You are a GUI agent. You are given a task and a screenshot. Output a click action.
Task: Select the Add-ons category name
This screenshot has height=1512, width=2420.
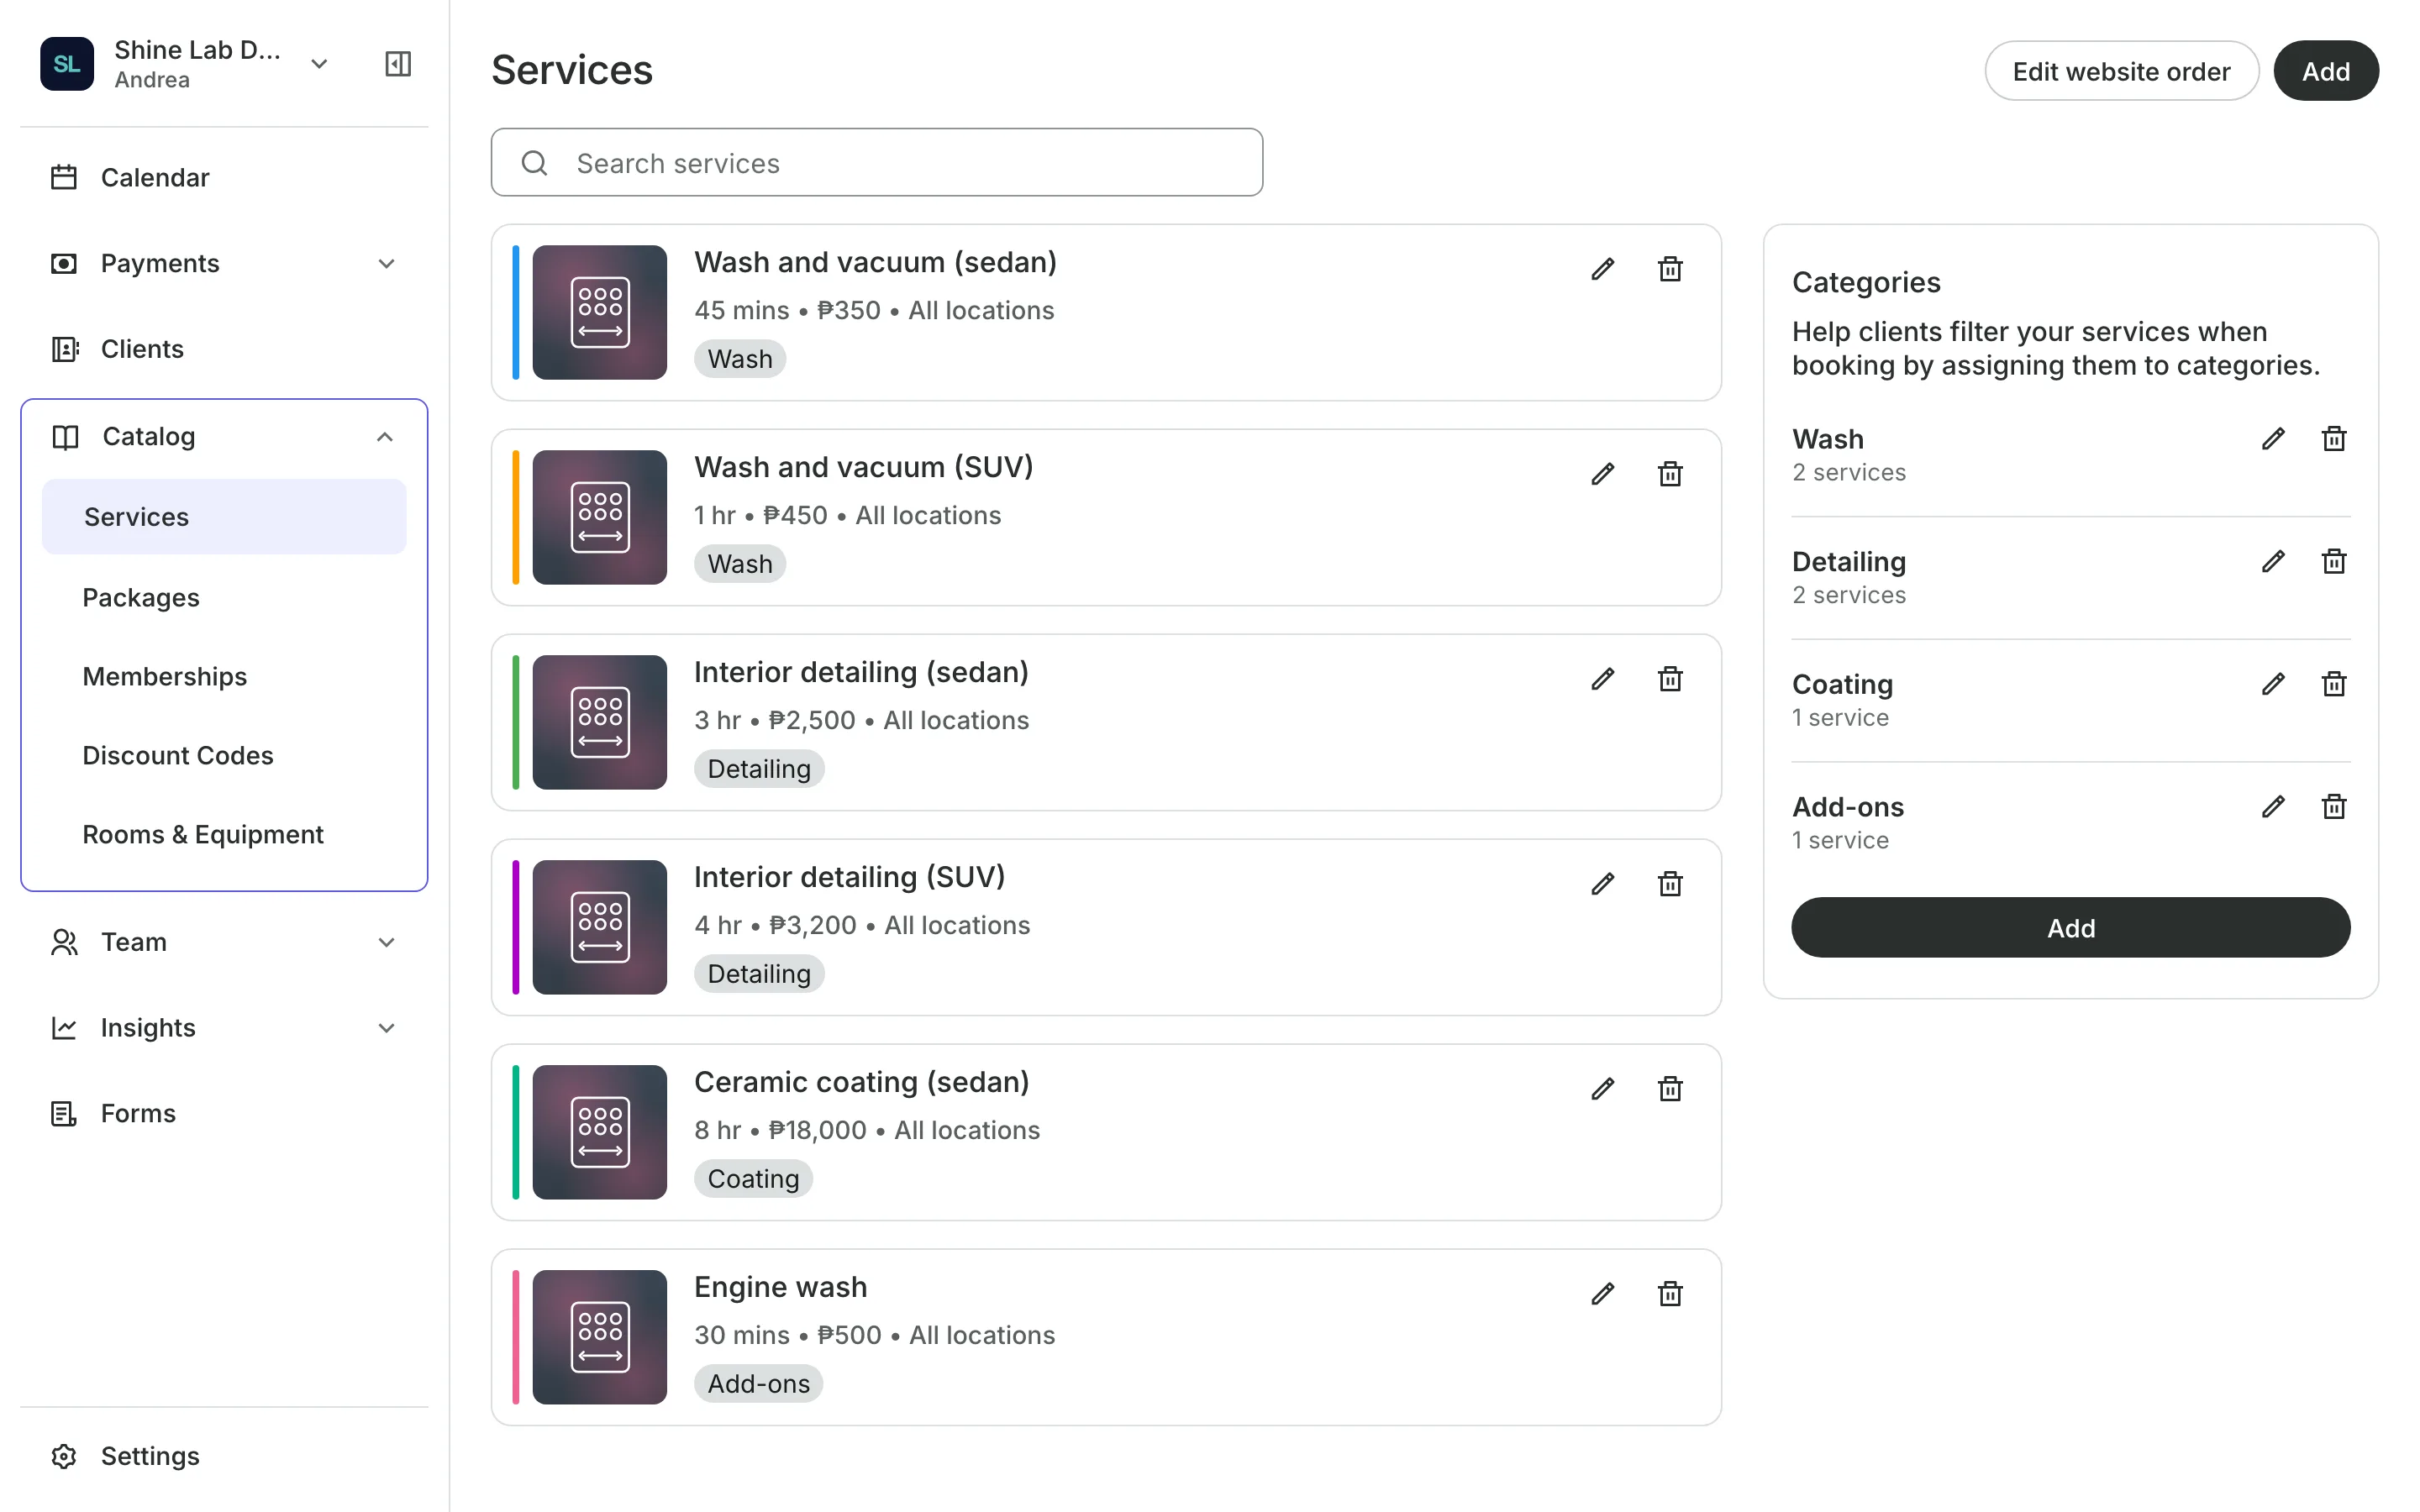pyautogui.click(x=1847, y=807)
